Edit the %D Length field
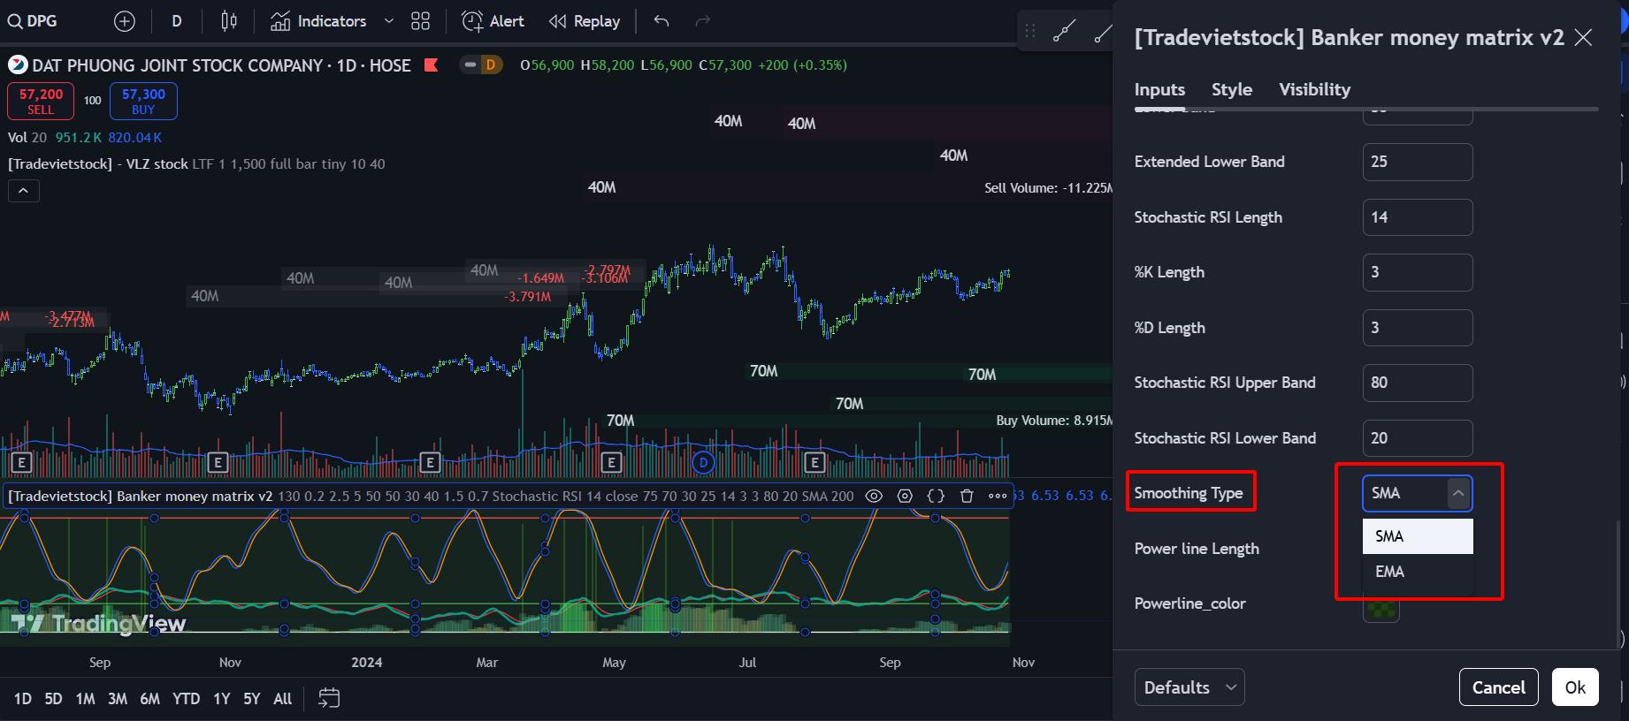Viewport: 1629px width, 721px height. [x=1418, y=328]
